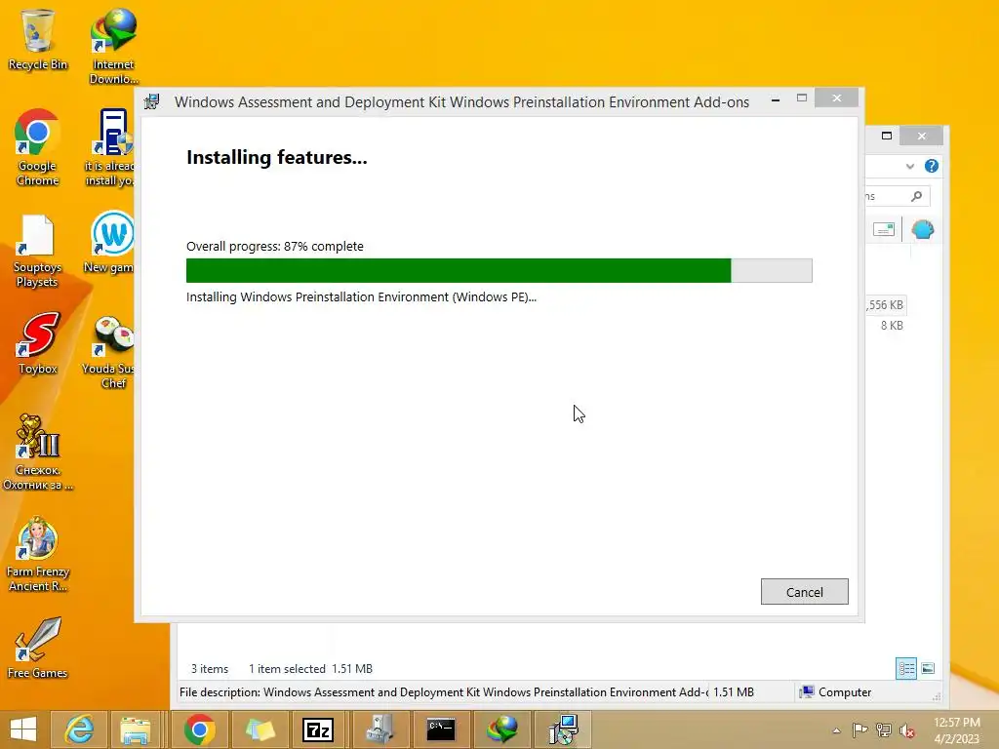Open Explorer help question mark icon
This screenshot has height=749, width=999.
(x=931, y=166)
